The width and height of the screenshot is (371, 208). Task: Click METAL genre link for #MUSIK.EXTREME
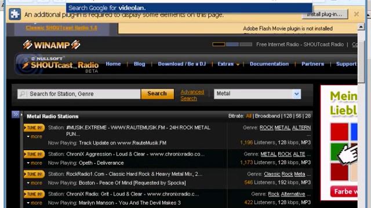tap(282, 128)
